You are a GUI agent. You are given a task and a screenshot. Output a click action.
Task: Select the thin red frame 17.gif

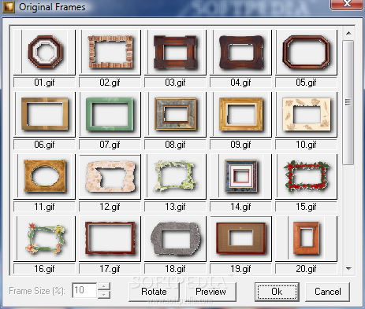(x=110, y=238)
